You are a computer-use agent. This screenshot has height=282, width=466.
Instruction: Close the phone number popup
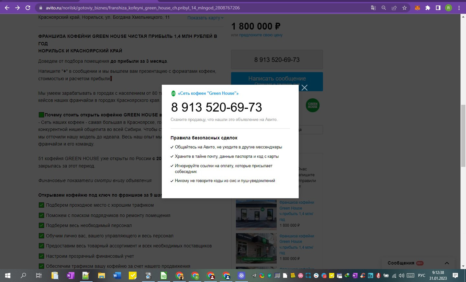[304, 88]
